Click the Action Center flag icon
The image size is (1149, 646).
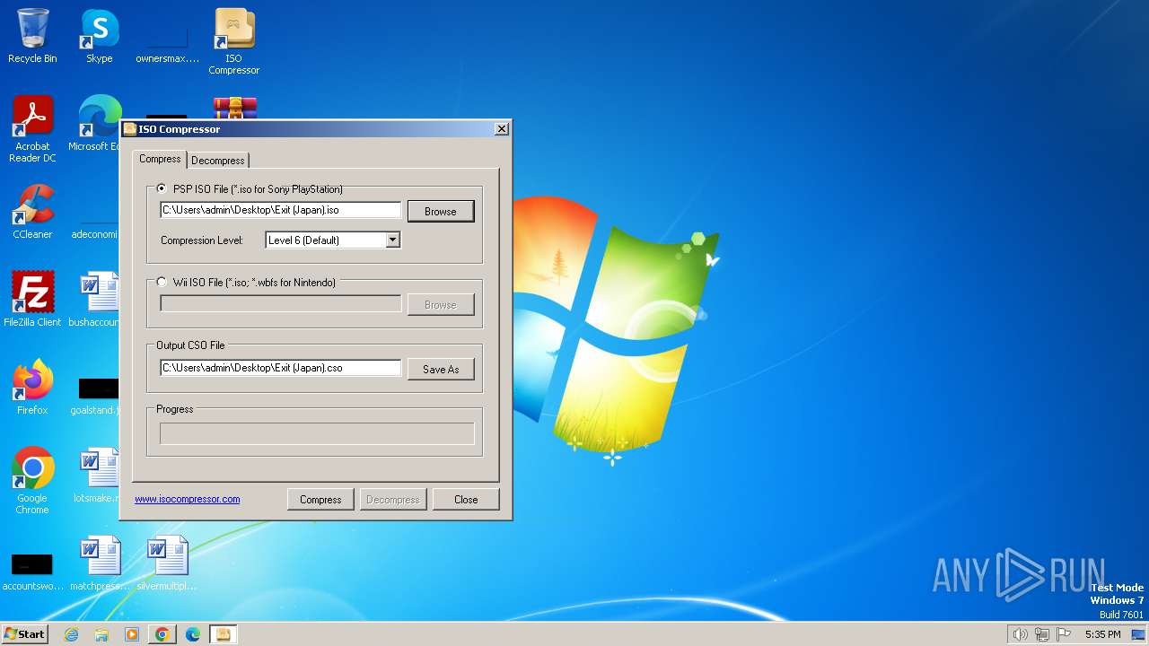tap(1064, 634)
